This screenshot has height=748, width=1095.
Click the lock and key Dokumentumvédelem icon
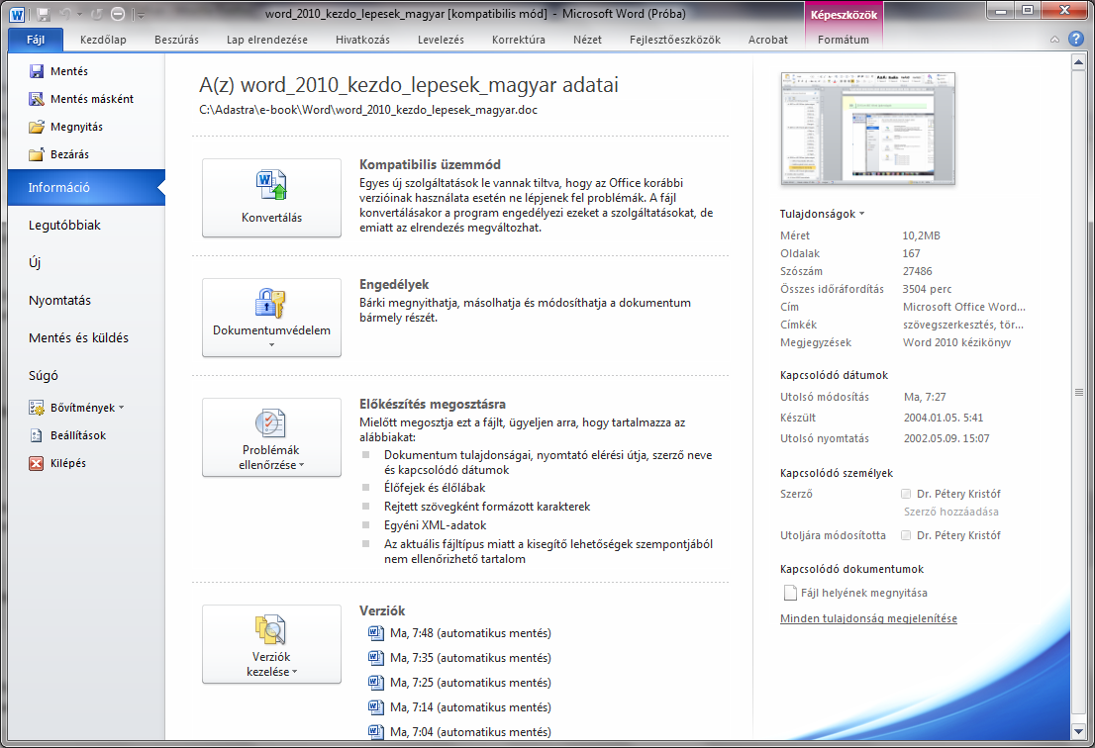coord(271,304)
